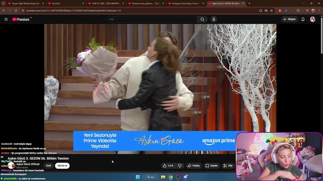
Task: Open Discord from the taskbar
Action: tap(185, 177)
